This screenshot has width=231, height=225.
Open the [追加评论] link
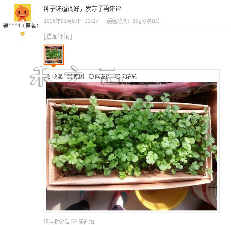(58, 36)
